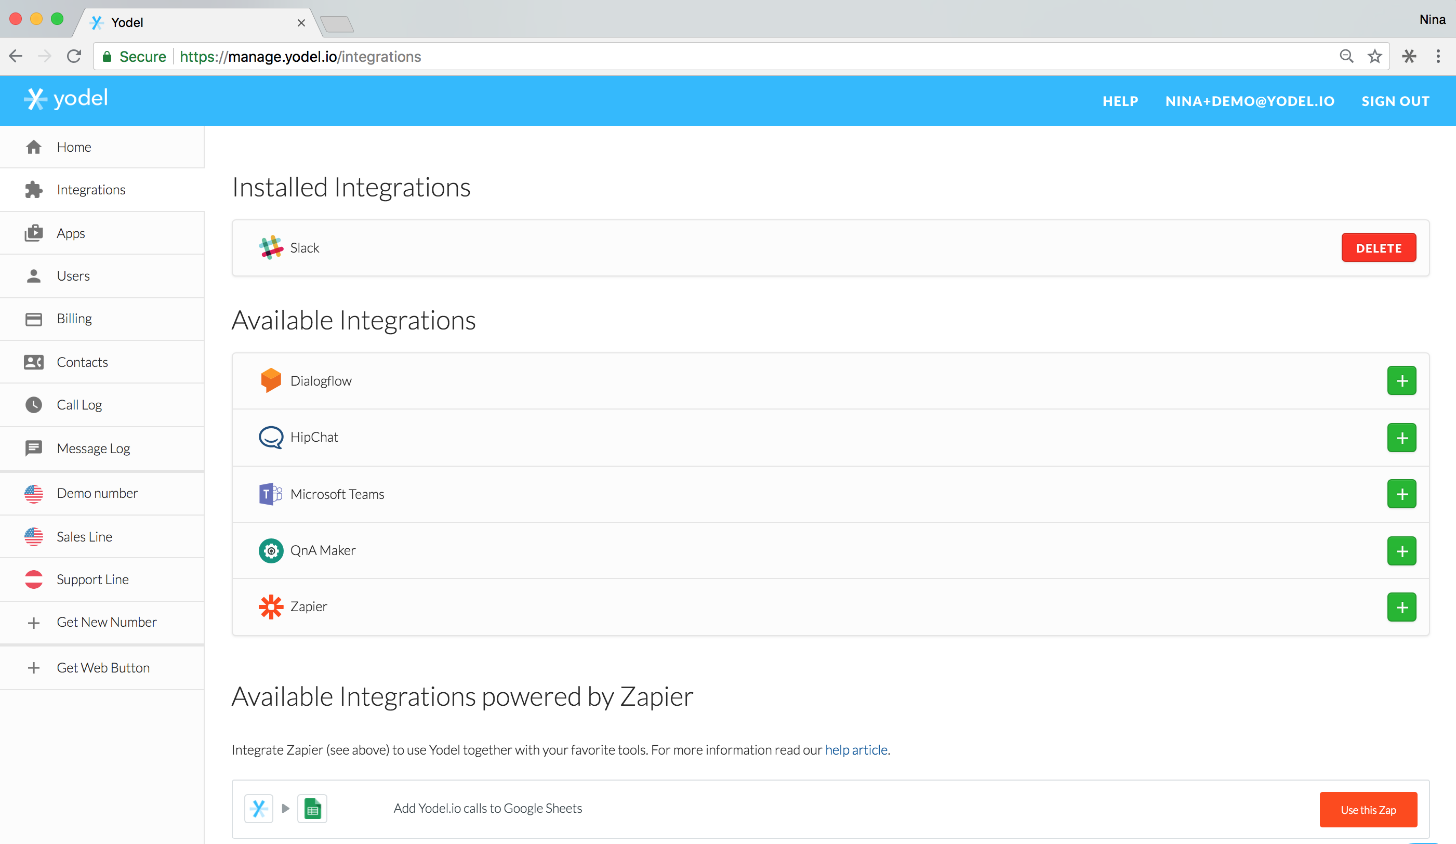
Task: Open a new browser tab
Action: coord(337,24)
